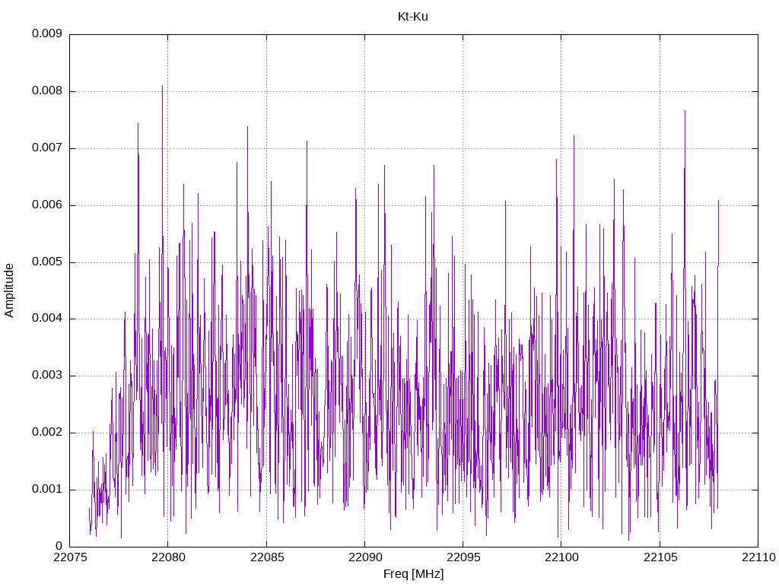Click the x-axis tick label 22085
Image resolution: width=779 pixels, height=584 pixels.
(x=266, y=557)
